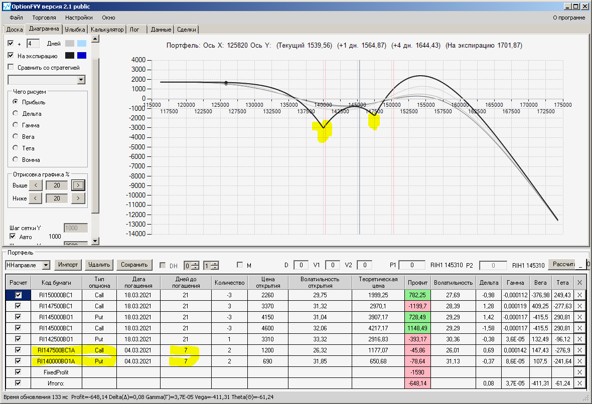The height and width of the screenshot is (404, 592).
Task: Click the gray days line color swatch
Action: (70, 44)
